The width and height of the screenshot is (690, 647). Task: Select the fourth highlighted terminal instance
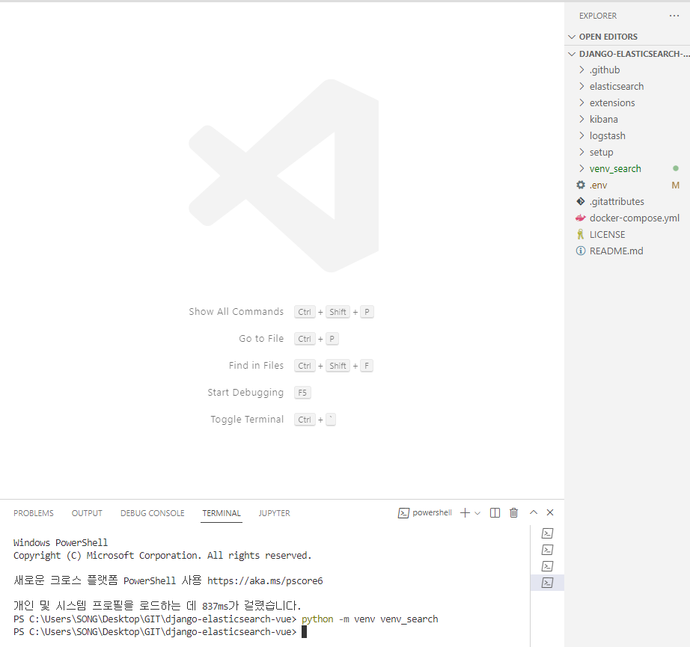coord(547,583)
